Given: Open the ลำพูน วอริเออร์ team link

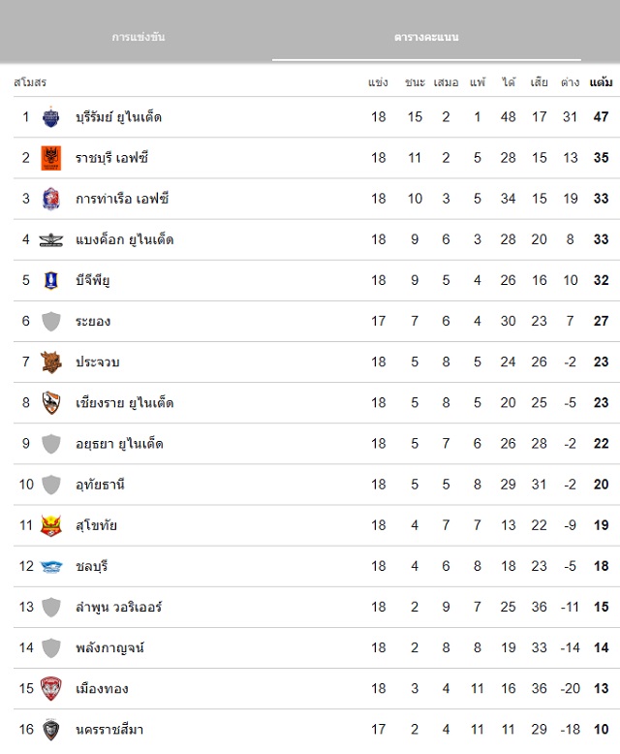Looking at the screenshot, I should (118, 608).
